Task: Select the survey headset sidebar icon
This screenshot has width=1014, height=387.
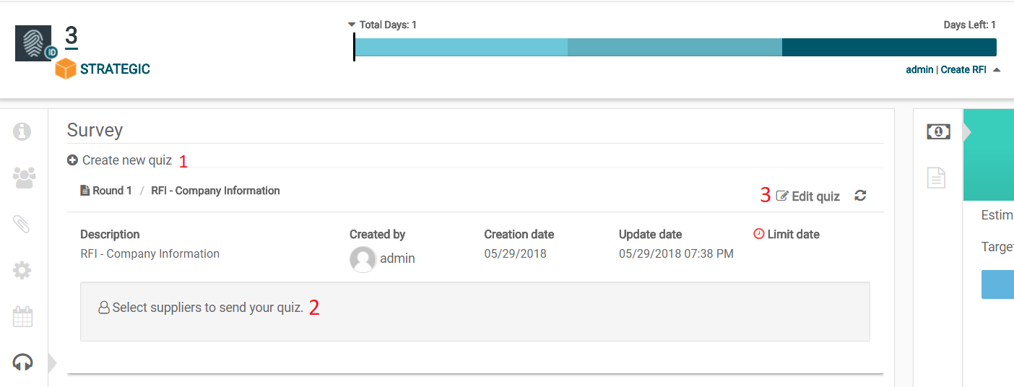Action: (x=23, y=362)
